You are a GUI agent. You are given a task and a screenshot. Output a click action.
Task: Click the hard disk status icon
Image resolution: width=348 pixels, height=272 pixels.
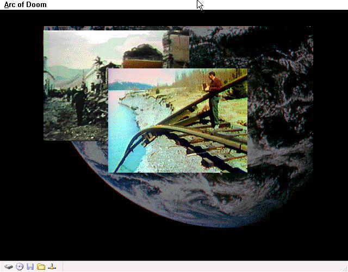click(9, 267)
